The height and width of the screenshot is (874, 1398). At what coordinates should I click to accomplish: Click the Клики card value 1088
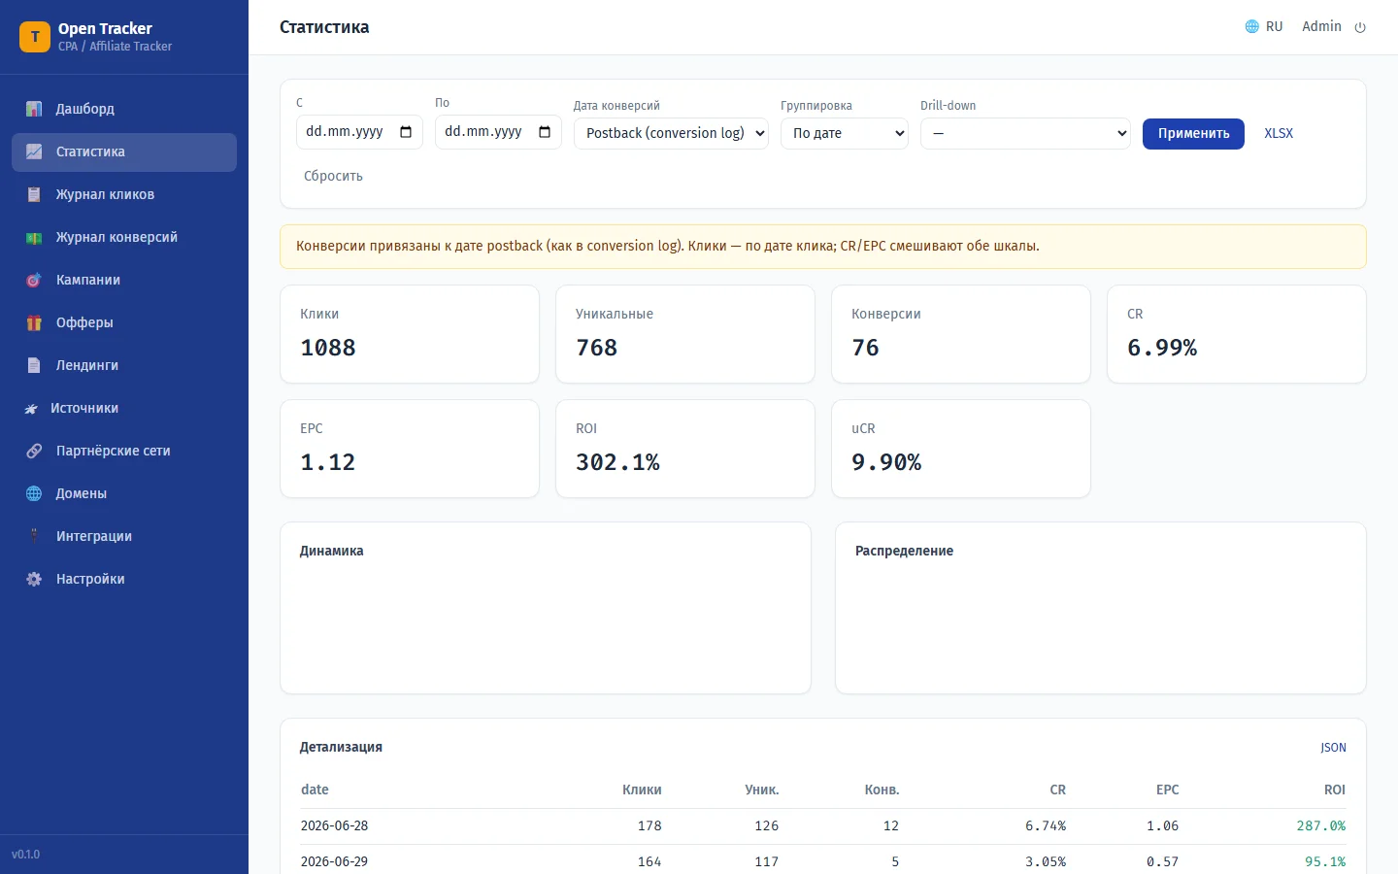pos(328,348)
